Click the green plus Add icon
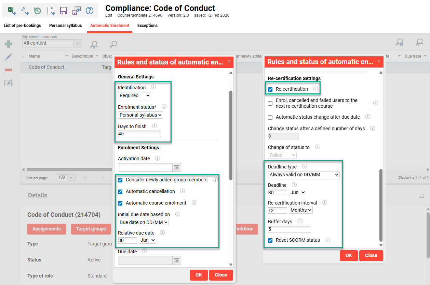The height and width of the screenshot is (285, 430). click(9, 44)
